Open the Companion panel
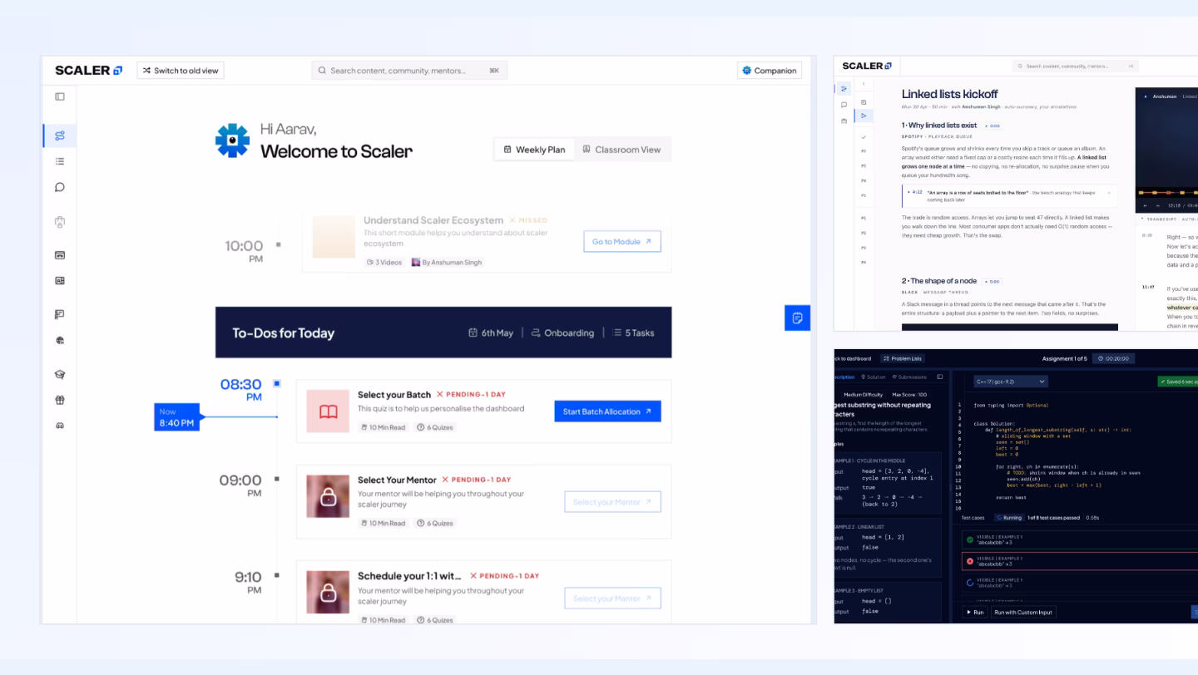Screen dimensions: 1198x675 click(x=770, y=71)
